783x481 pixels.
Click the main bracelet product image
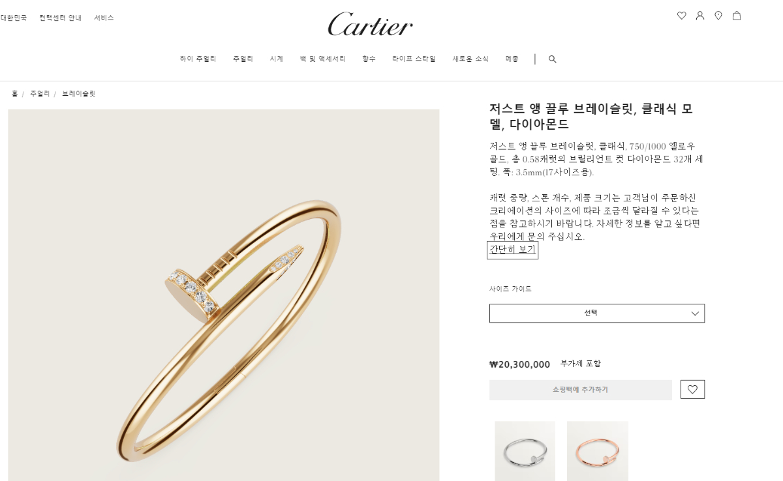tap(224, 295)
